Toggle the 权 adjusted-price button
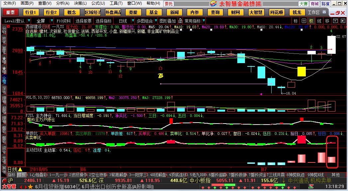This screenshot has height=191, width=348. pos(311,21)
